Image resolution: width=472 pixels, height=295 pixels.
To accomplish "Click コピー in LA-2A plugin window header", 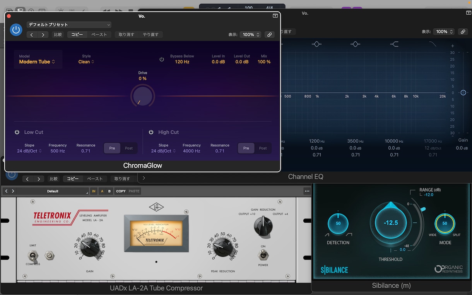I will tap(73, 179).
